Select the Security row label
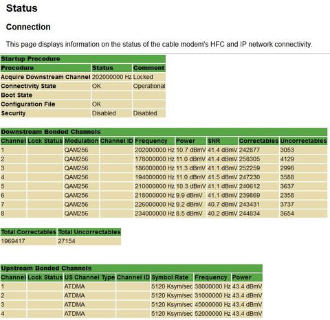 pos(13,113)
